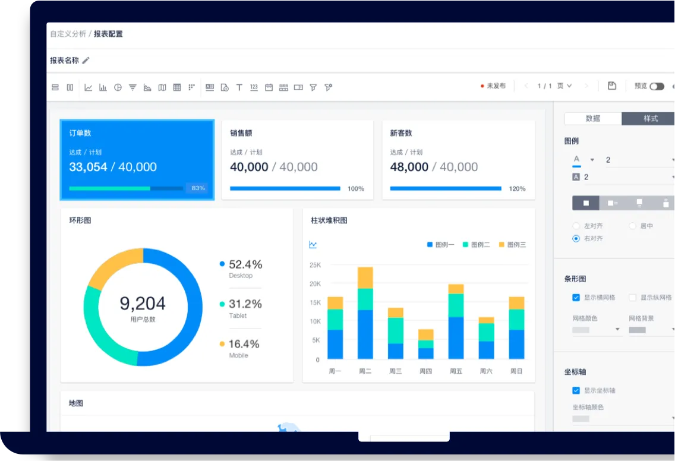Edit report name with pencil icon
Screen dimensions: 675x461
tap(86, 60)
